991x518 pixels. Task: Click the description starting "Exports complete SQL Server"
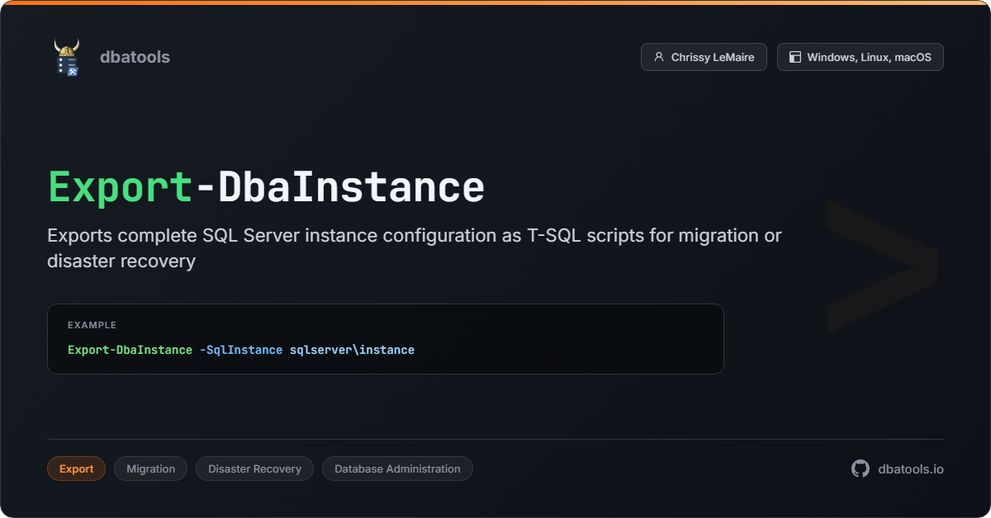(x=415, y=248)
